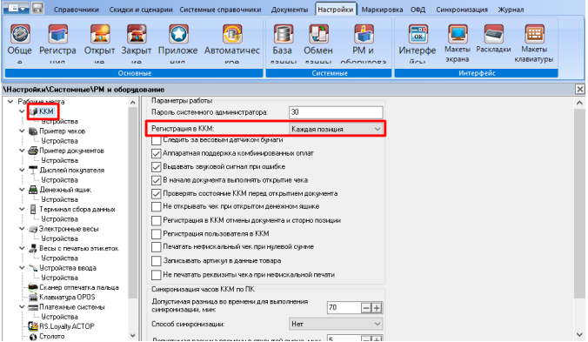The width and height of the screenshot is (588, 342).
Task: Toggle Записывать артикул в данные товара
Action: [x=156, y=260]
